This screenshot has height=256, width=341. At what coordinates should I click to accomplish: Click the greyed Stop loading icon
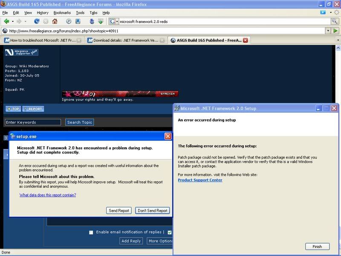tap(46, 21)
